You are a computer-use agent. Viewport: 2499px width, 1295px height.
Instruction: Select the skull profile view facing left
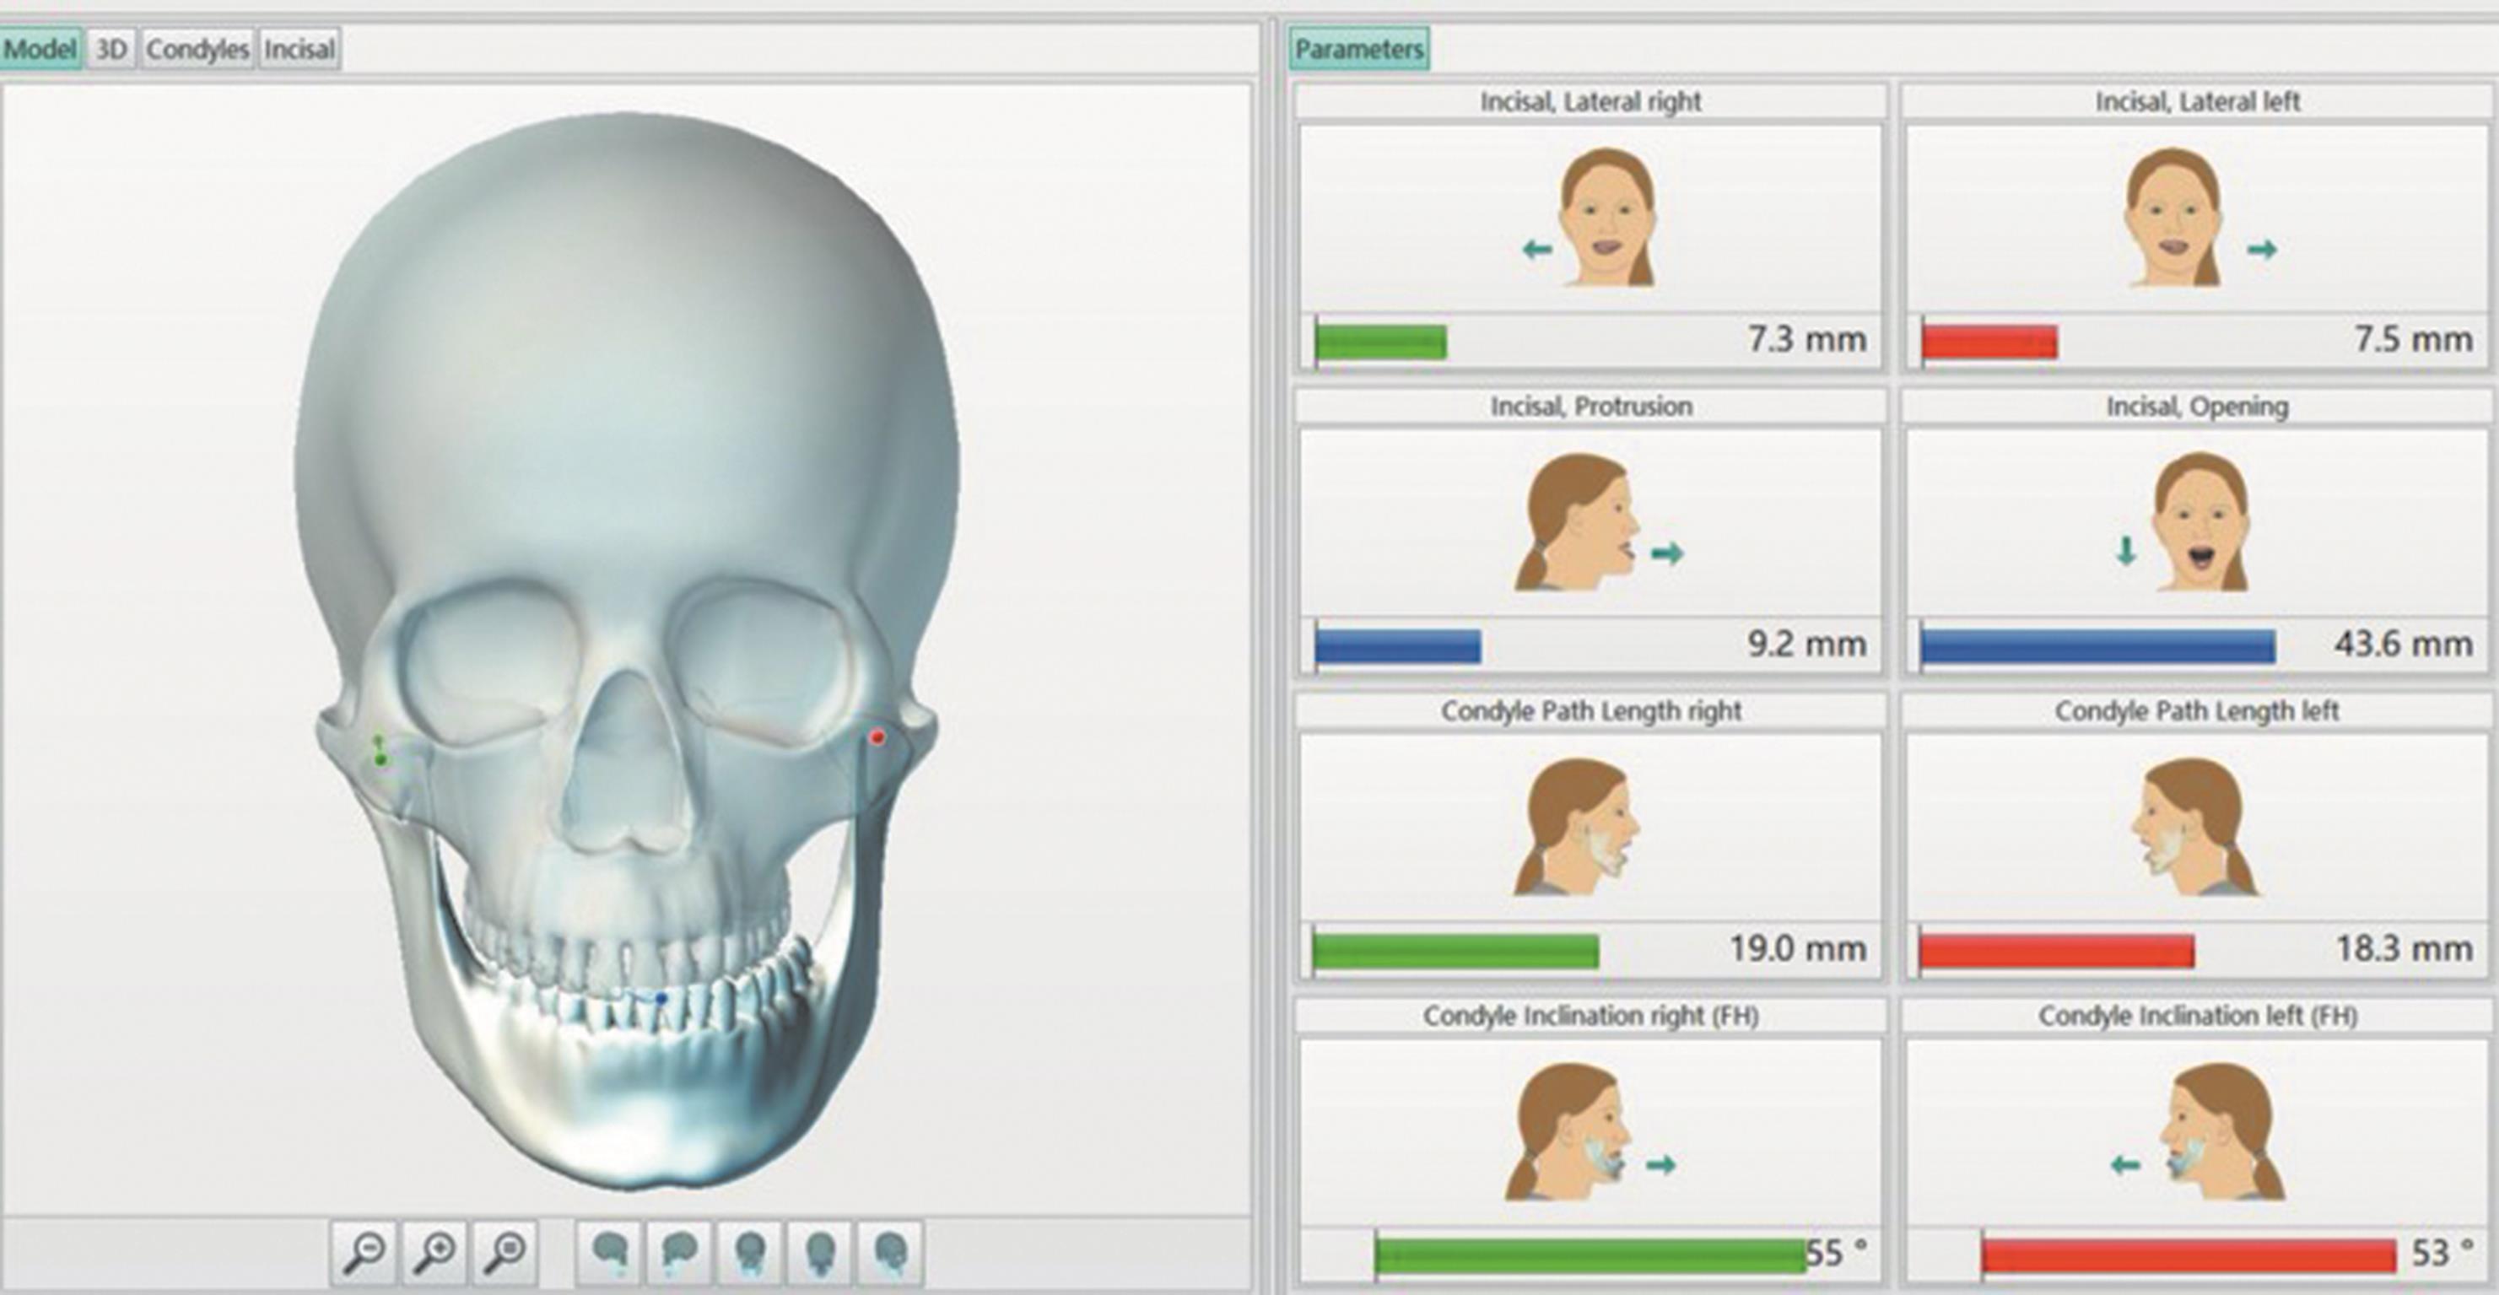pyautogui.click(x=679, y=1252)
